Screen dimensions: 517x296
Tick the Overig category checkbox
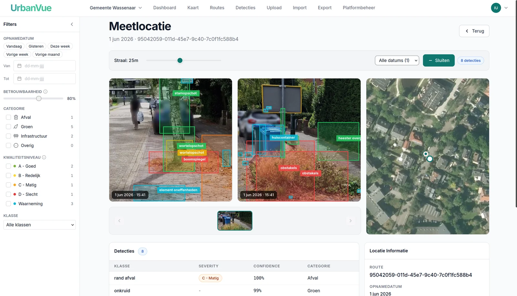(8, 145)
